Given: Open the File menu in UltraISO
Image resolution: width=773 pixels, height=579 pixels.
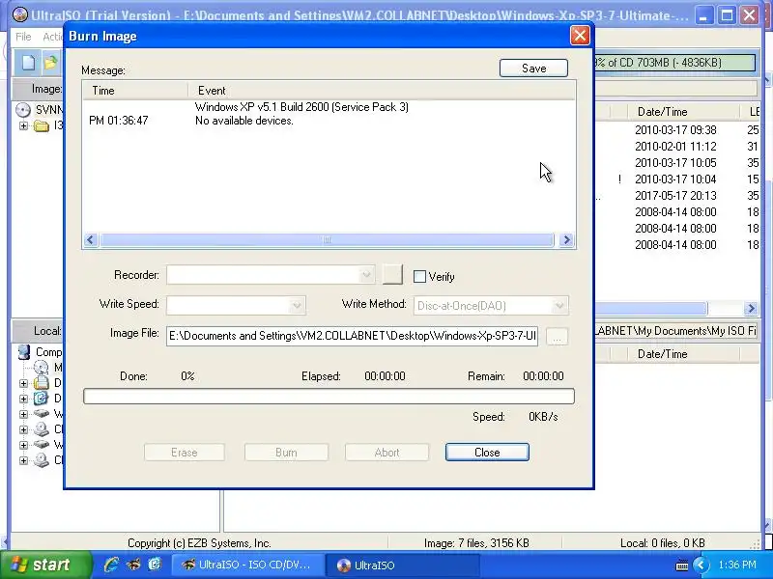Looking at the screenshot, I should coord(23,37).
